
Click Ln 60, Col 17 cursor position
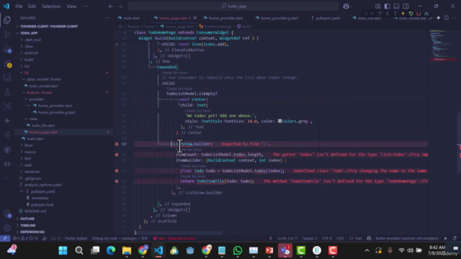(x=287, y=238)
